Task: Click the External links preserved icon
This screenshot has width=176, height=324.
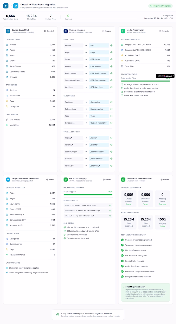Action: (65, 235)
